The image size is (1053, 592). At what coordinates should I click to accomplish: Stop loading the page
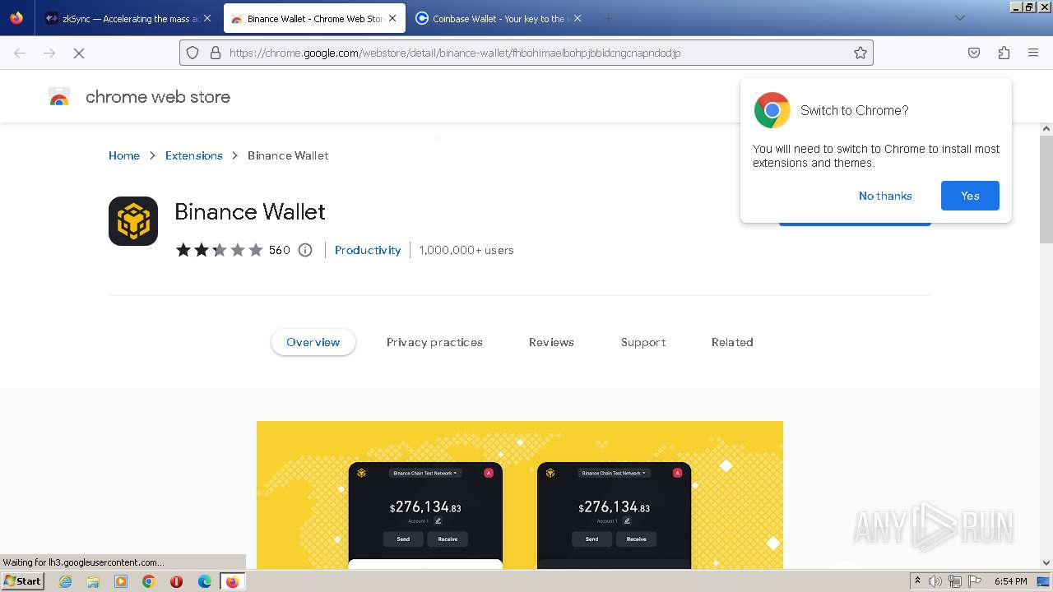pyautogui.click(x=79, y=53)
